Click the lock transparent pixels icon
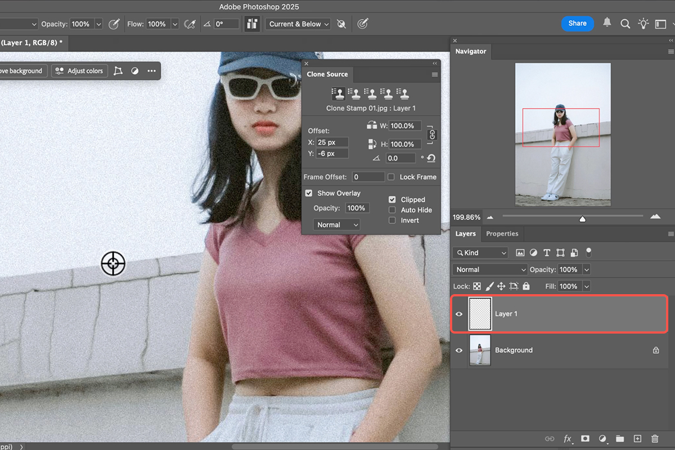Image resolution: width=675 pixels, height=450 pixels. coord(477,286)
